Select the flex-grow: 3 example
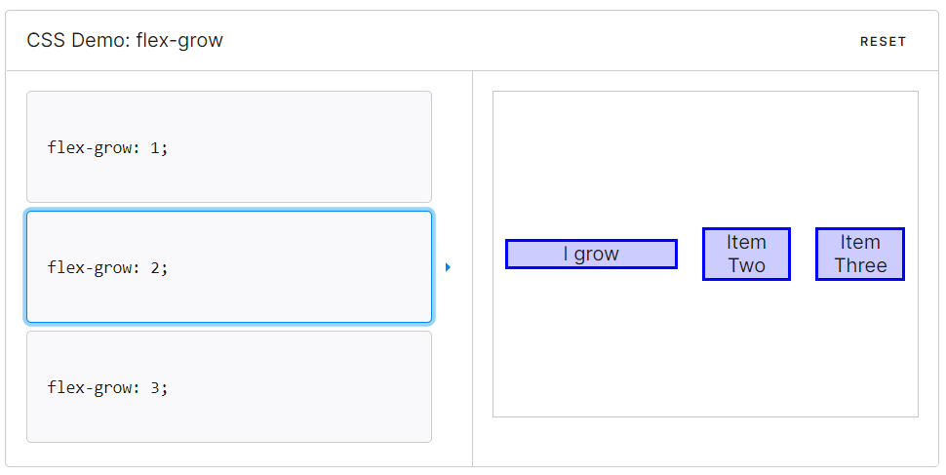 [229, 386]
